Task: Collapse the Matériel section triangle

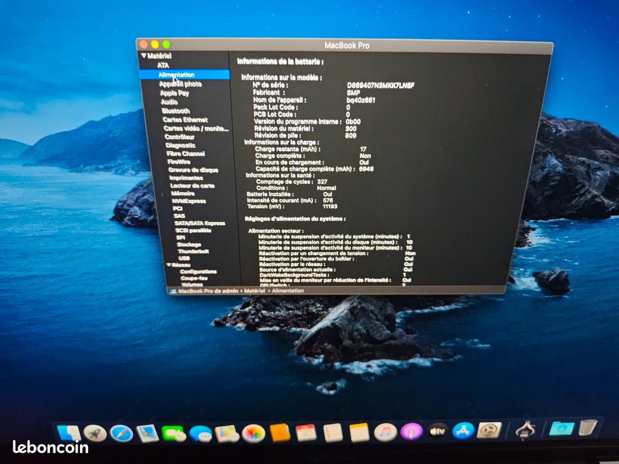Action: click(x=144, y=56)
